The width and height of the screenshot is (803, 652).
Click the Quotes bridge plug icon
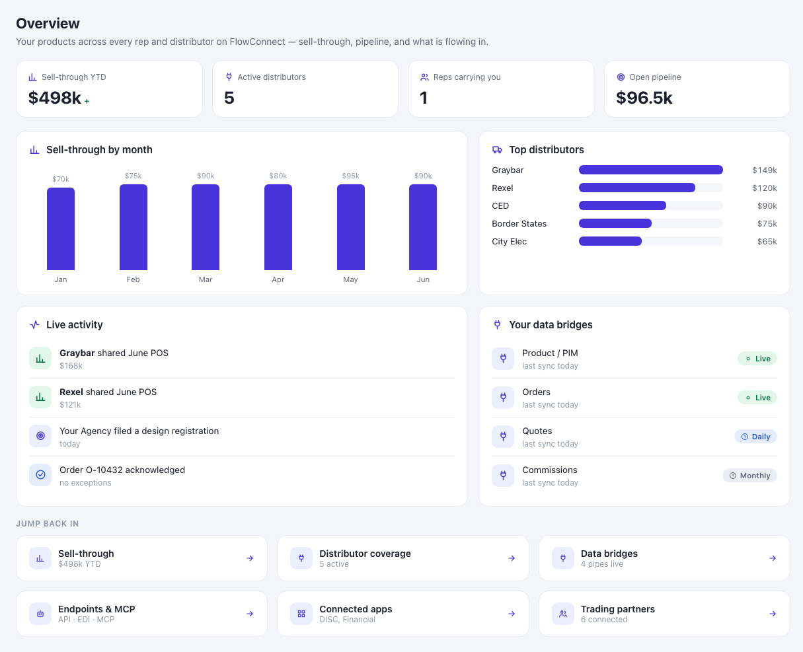point(503,437)
